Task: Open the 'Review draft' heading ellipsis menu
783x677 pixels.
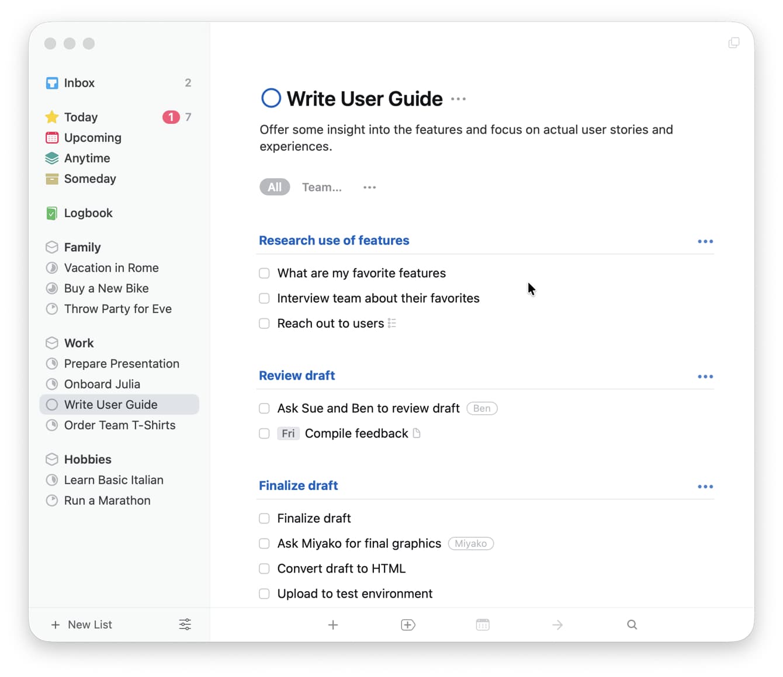Action: point(705,377)
